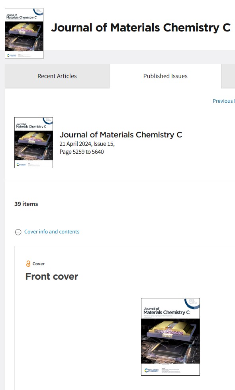Go to the Previous issue link
This screenshot has width=235, height=390.
click(223, 101)
